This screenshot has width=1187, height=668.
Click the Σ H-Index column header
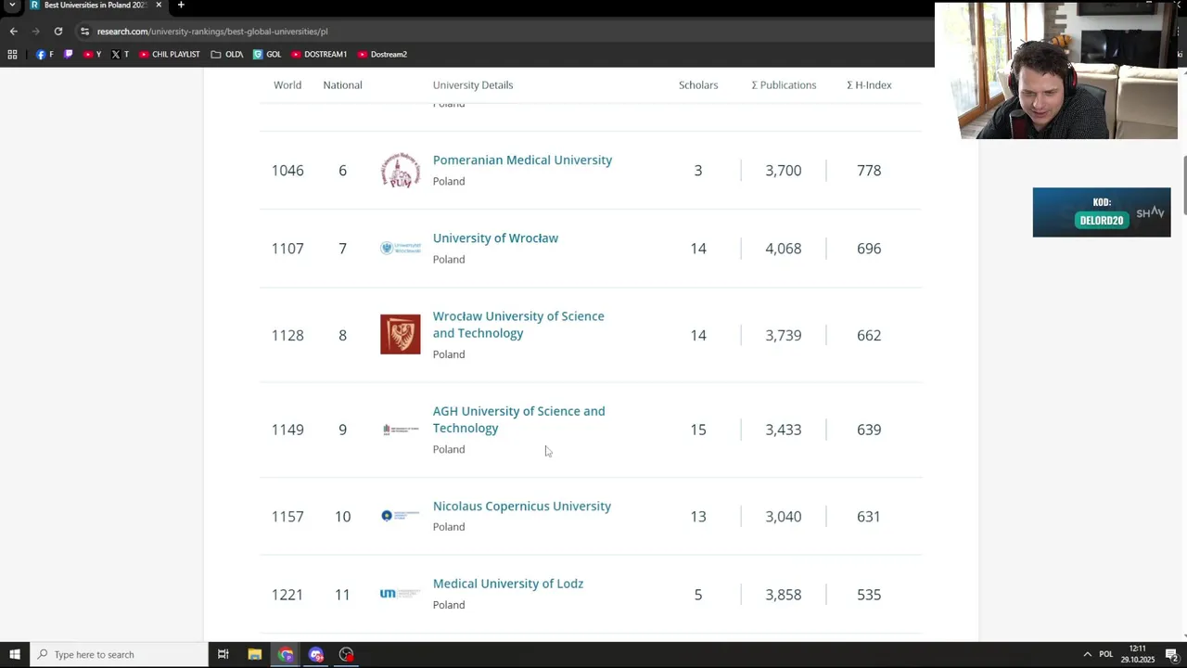[869, 84]
